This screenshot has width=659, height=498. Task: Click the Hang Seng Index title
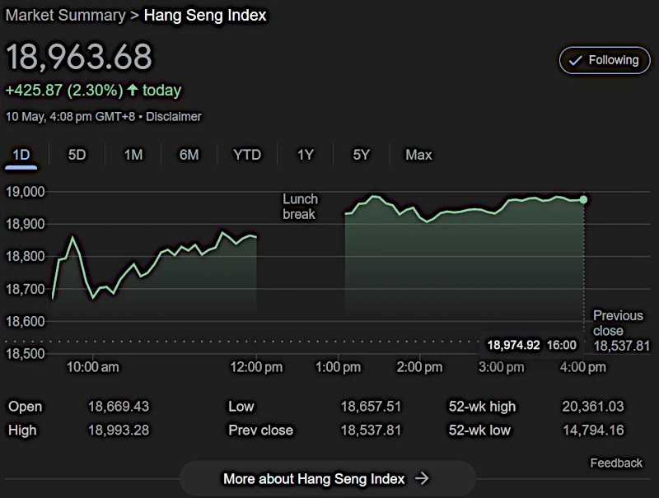(205, 16)
